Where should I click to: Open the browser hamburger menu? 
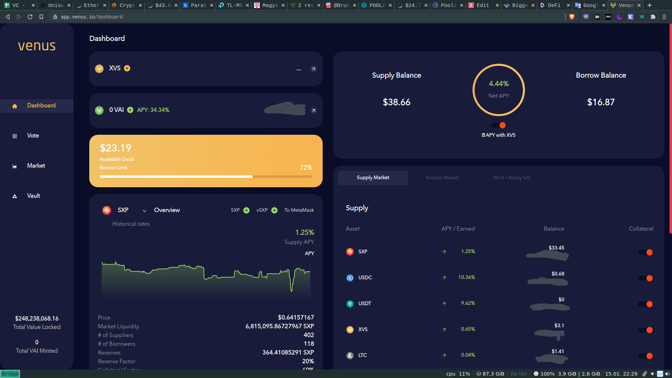coord(664,17)
